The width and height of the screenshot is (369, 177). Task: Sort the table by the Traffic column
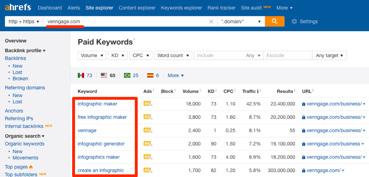click(251, 91)
